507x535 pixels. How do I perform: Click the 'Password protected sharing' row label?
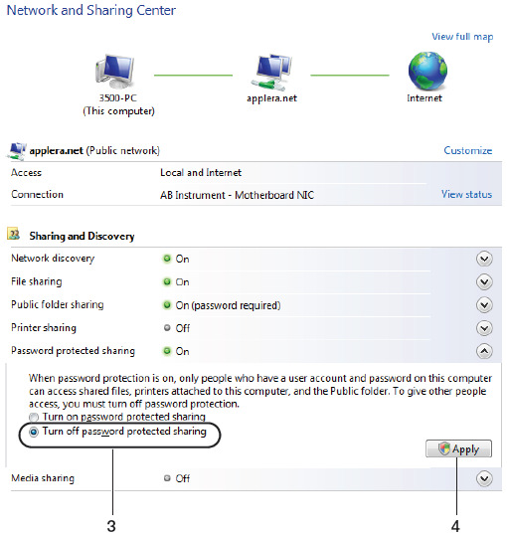click(x=73, y=350)
